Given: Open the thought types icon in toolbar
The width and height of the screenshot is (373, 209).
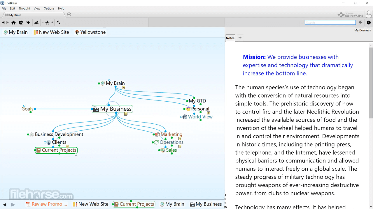Looking at the screenshot, I should click(x=21, y=23).
